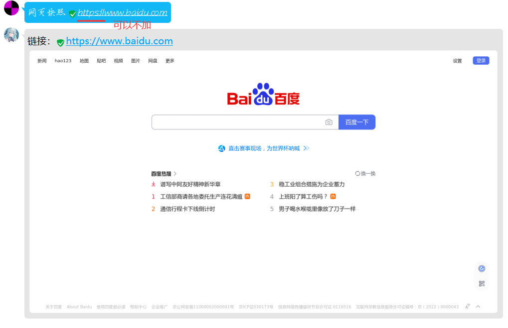Click the refresh icon next to 换一换
The width and height of the screenshot is (508, 328).
[357, 174]
